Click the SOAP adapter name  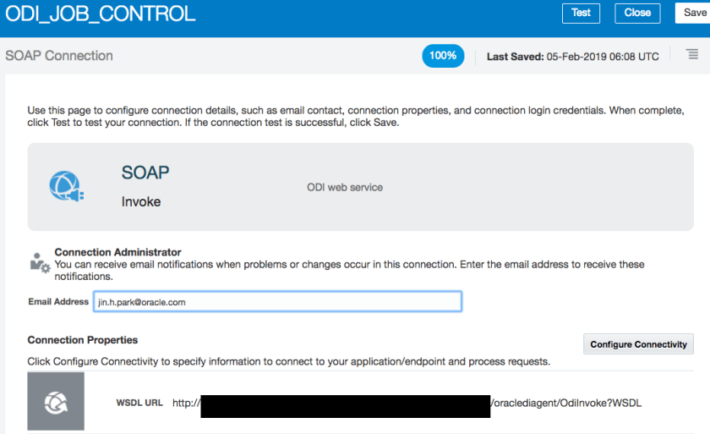tap(145, 173)
